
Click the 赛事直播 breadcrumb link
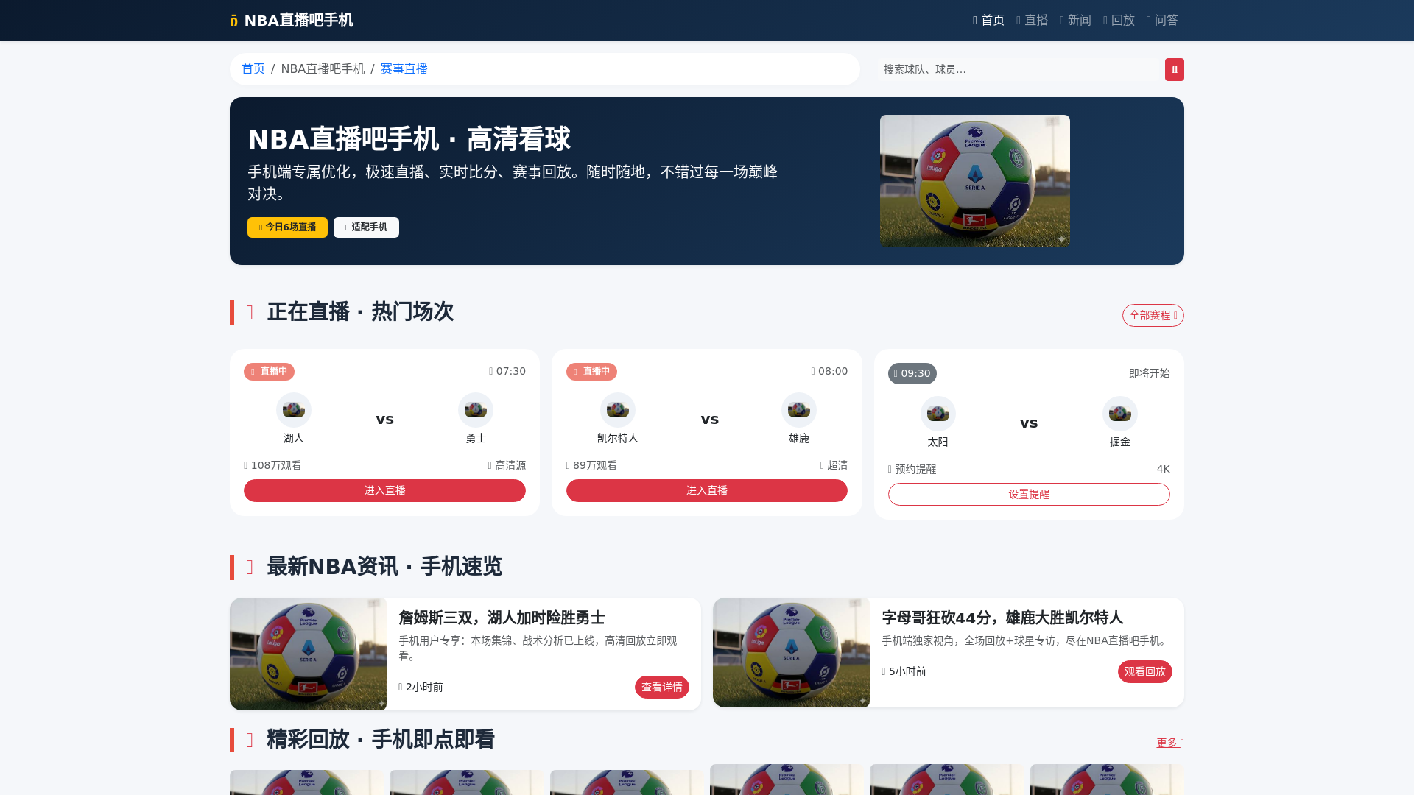404,69
